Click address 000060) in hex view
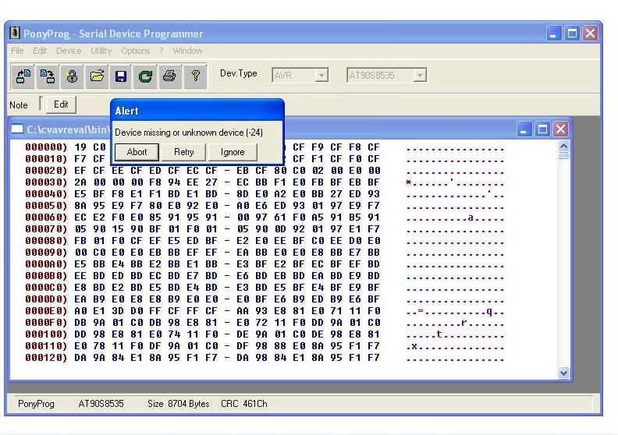 click(x=46, y=217)
